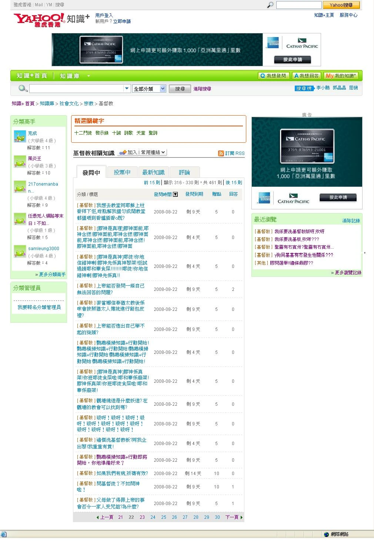The image size is (374, 541).
Task: Open avatar of user 風炎王
Action: pos(20,162)
